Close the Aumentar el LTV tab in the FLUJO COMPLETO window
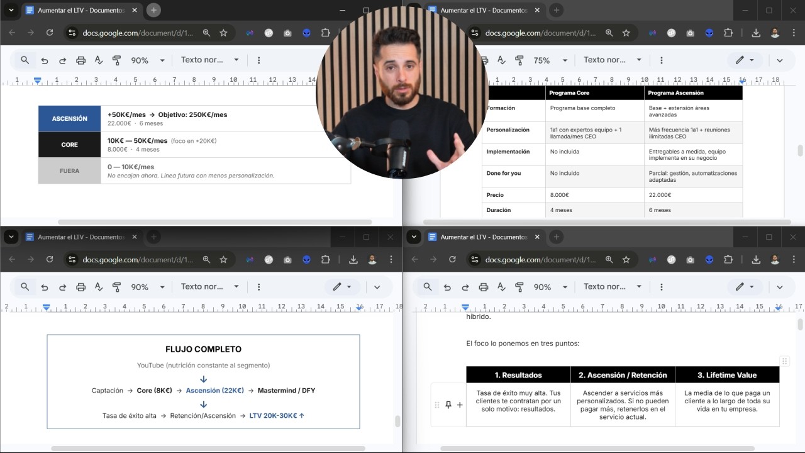The height and width of the screenshot is (453, 805). [x=135, y=237]
